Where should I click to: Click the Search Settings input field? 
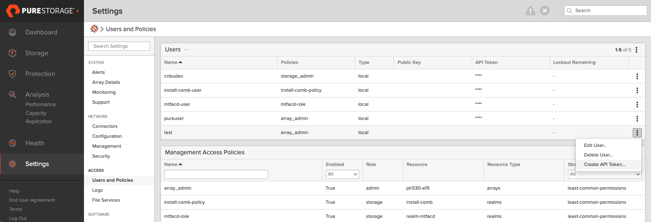point(119,46)
